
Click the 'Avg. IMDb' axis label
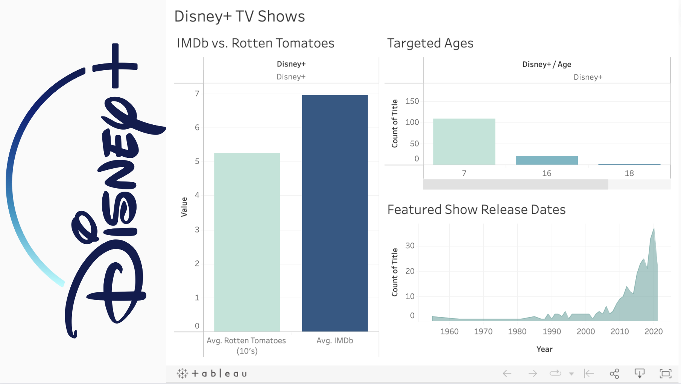335,341
